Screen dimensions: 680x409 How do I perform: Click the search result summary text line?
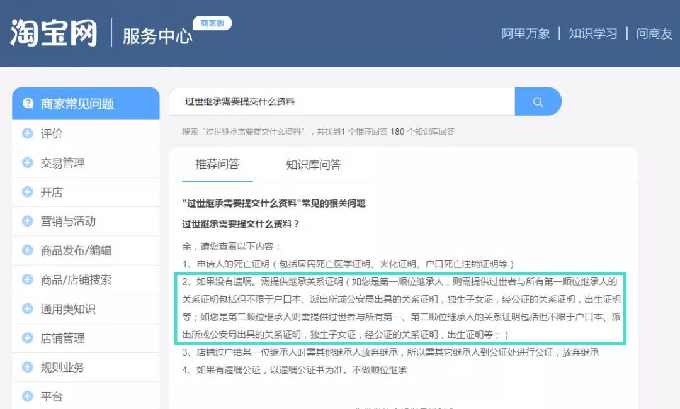(x=318, y=132)
